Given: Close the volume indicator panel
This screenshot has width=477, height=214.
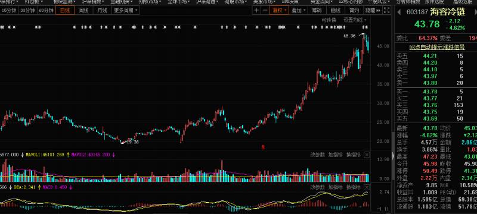Looking at the screenshot, I should click(367, 155).
